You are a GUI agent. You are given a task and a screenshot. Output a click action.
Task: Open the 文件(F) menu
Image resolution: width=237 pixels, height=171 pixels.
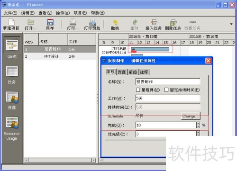10,13
